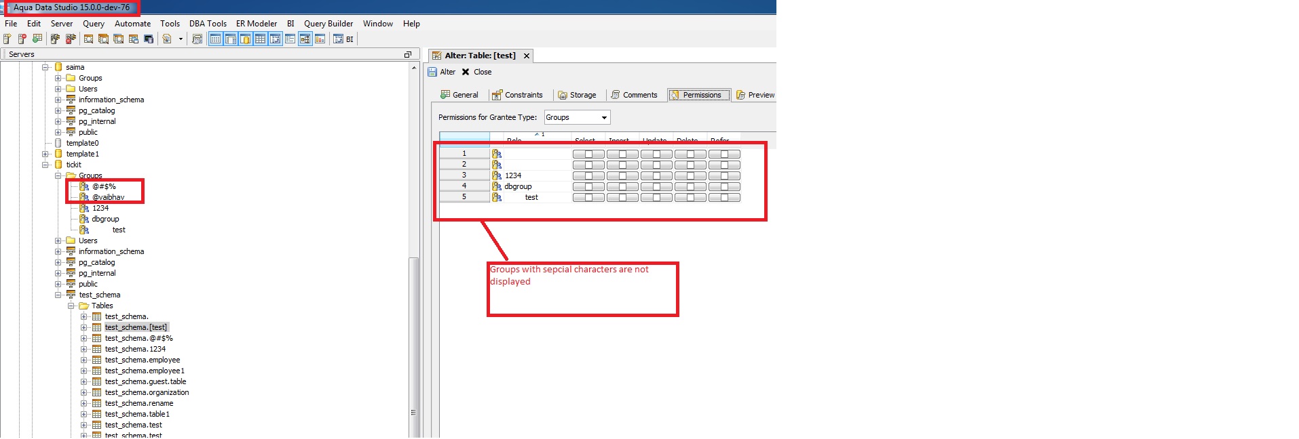
Task: Restore the Servers panel with its corner icon
Action: (408, 54)
